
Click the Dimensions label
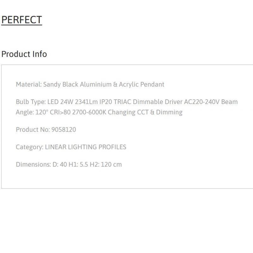pos(34,164)
